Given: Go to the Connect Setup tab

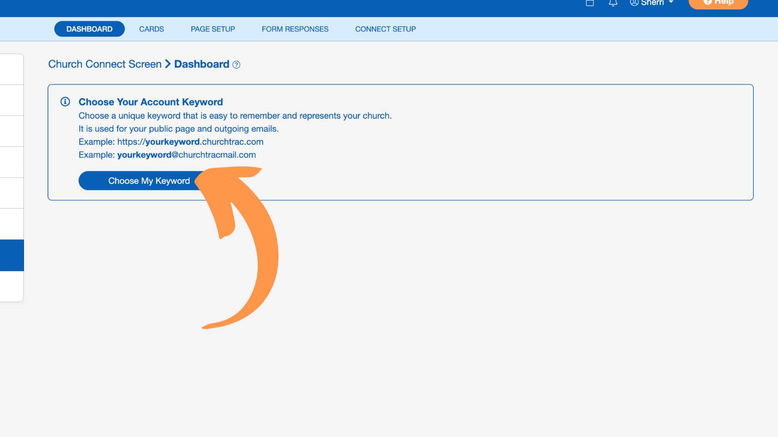Looking at the screenshot, I should point(386,29).
